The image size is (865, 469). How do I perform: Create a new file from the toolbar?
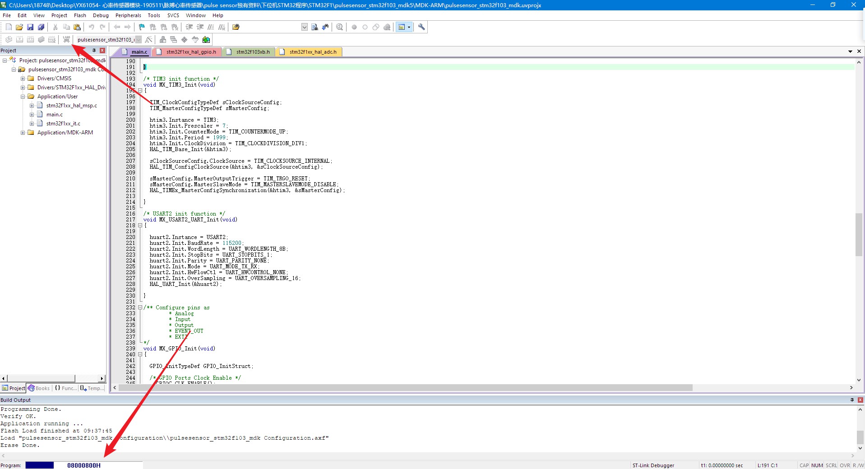[x=9, y=27]
